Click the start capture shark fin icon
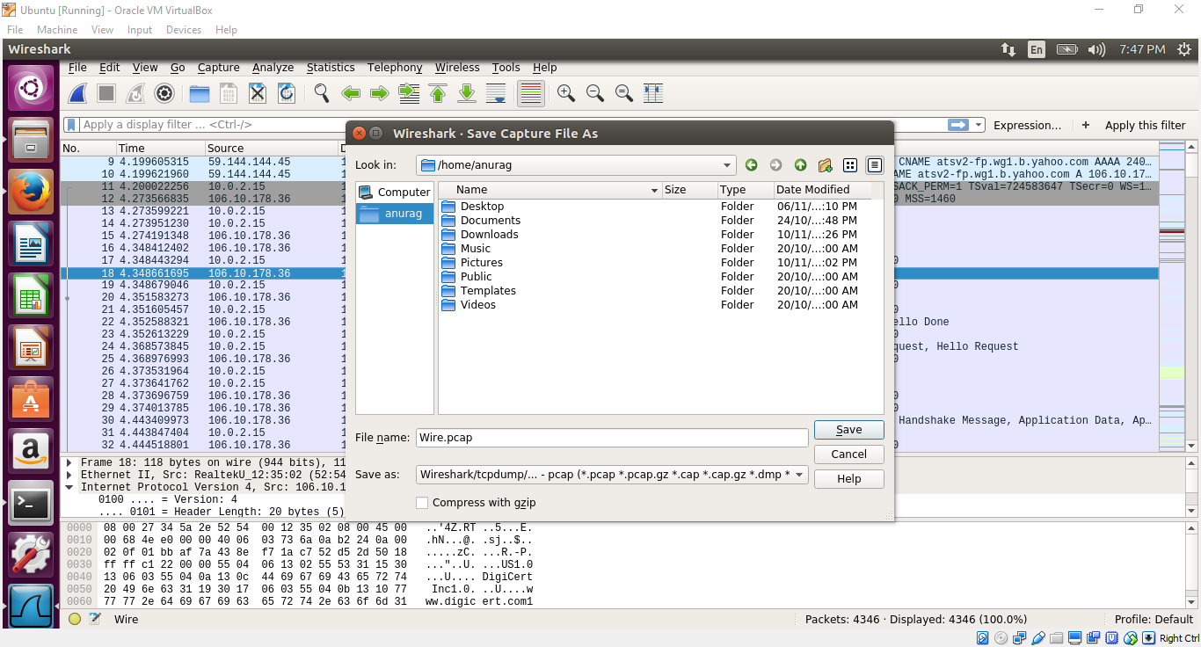Screen dimensions: 1201x647 pos(77,93)
